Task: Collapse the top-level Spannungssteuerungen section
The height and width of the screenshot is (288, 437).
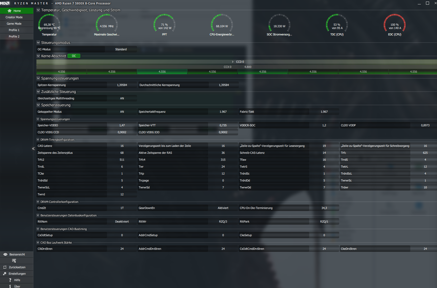Action: 38,78
